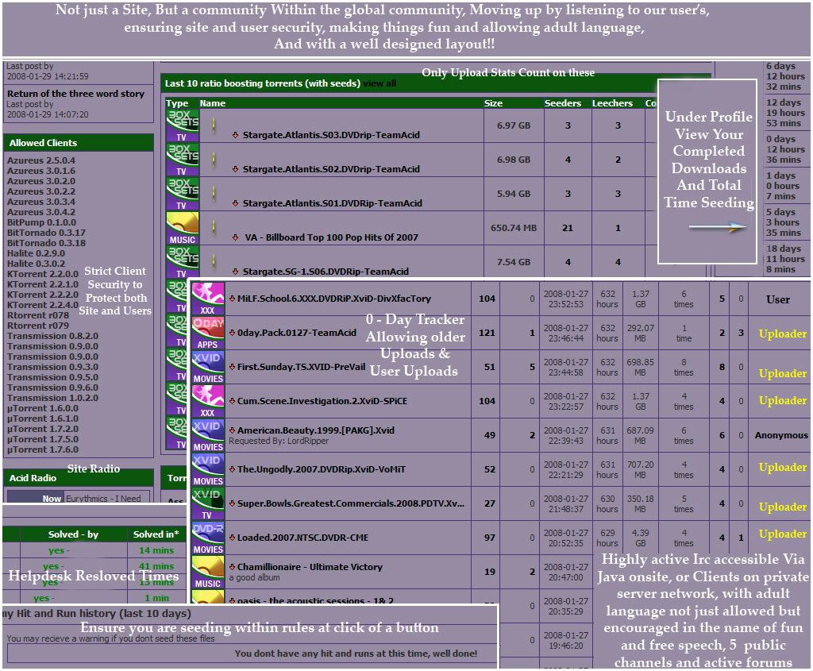Click the "Requested By: LordRipper" note
813x671 pixels.
tap(279, 442)
